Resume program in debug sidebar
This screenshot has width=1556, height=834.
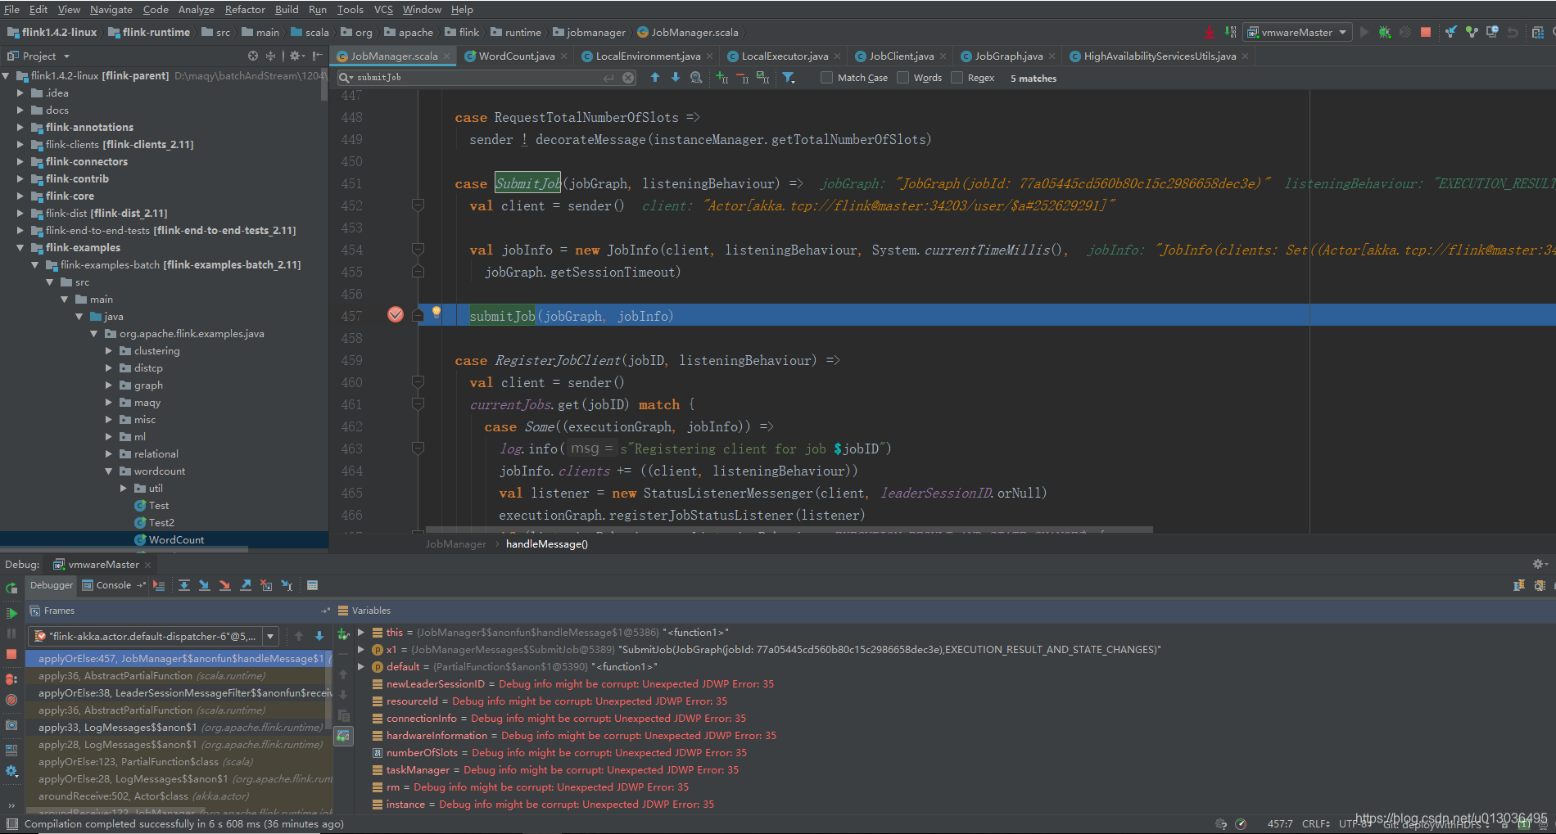tap(11, 613)
